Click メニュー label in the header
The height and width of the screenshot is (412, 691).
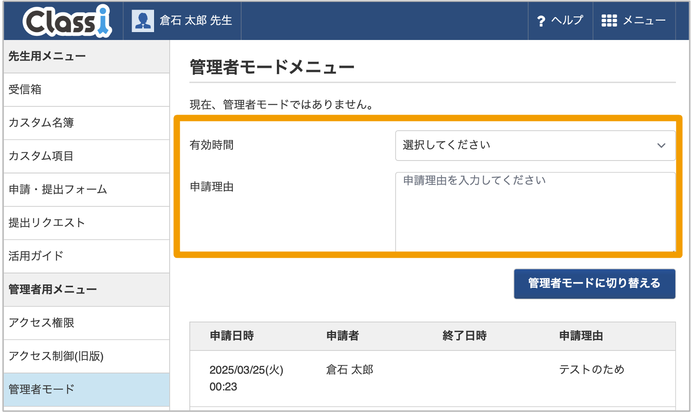pyautogui.click(x=644, y=21)
